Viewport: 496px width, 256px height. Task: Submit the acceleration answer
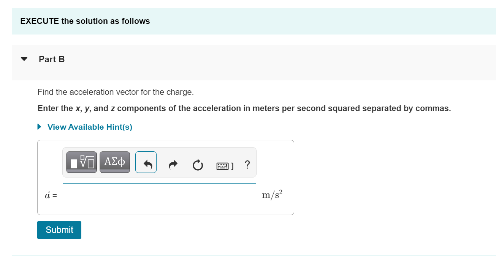point(59,229)
